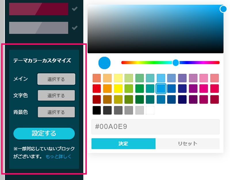
Task: Click the hue slider handle
Action: pyautogui.click(x=176, y=63)
